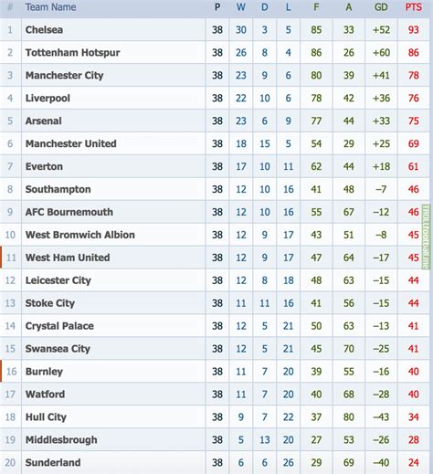433x474 pixels.
Task: Sort table by GD column header
Action: [x=381, y=7]
